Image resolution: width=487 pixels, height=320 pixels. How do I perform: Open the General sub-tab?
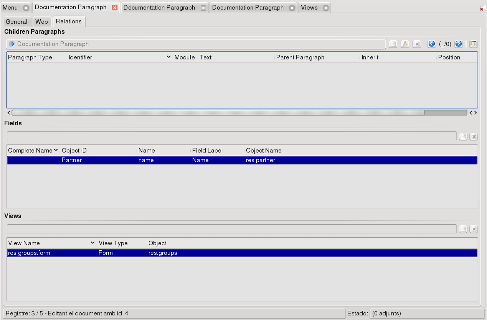(x=17, y=22)
